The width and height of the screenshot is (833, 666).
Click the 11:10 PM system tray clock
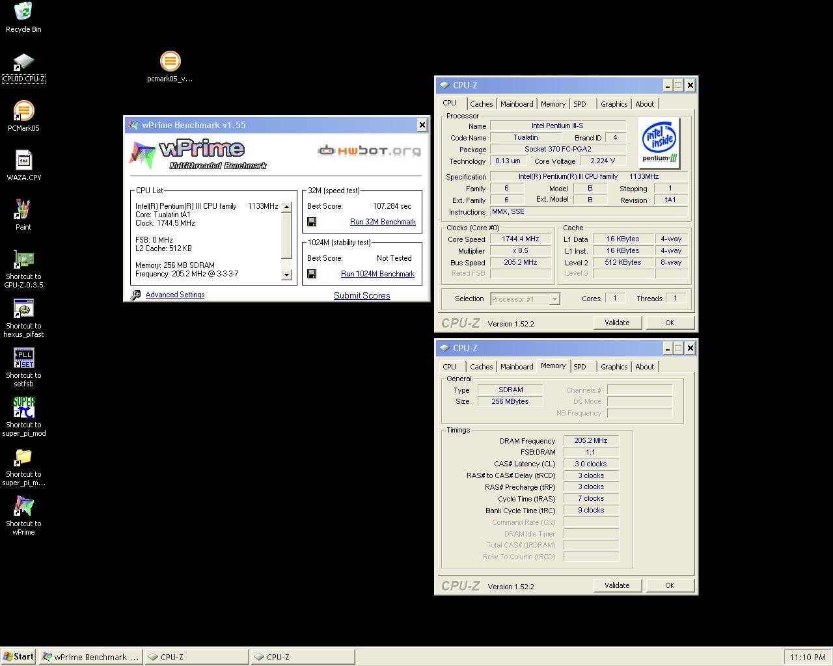click(x=808, y=658)
